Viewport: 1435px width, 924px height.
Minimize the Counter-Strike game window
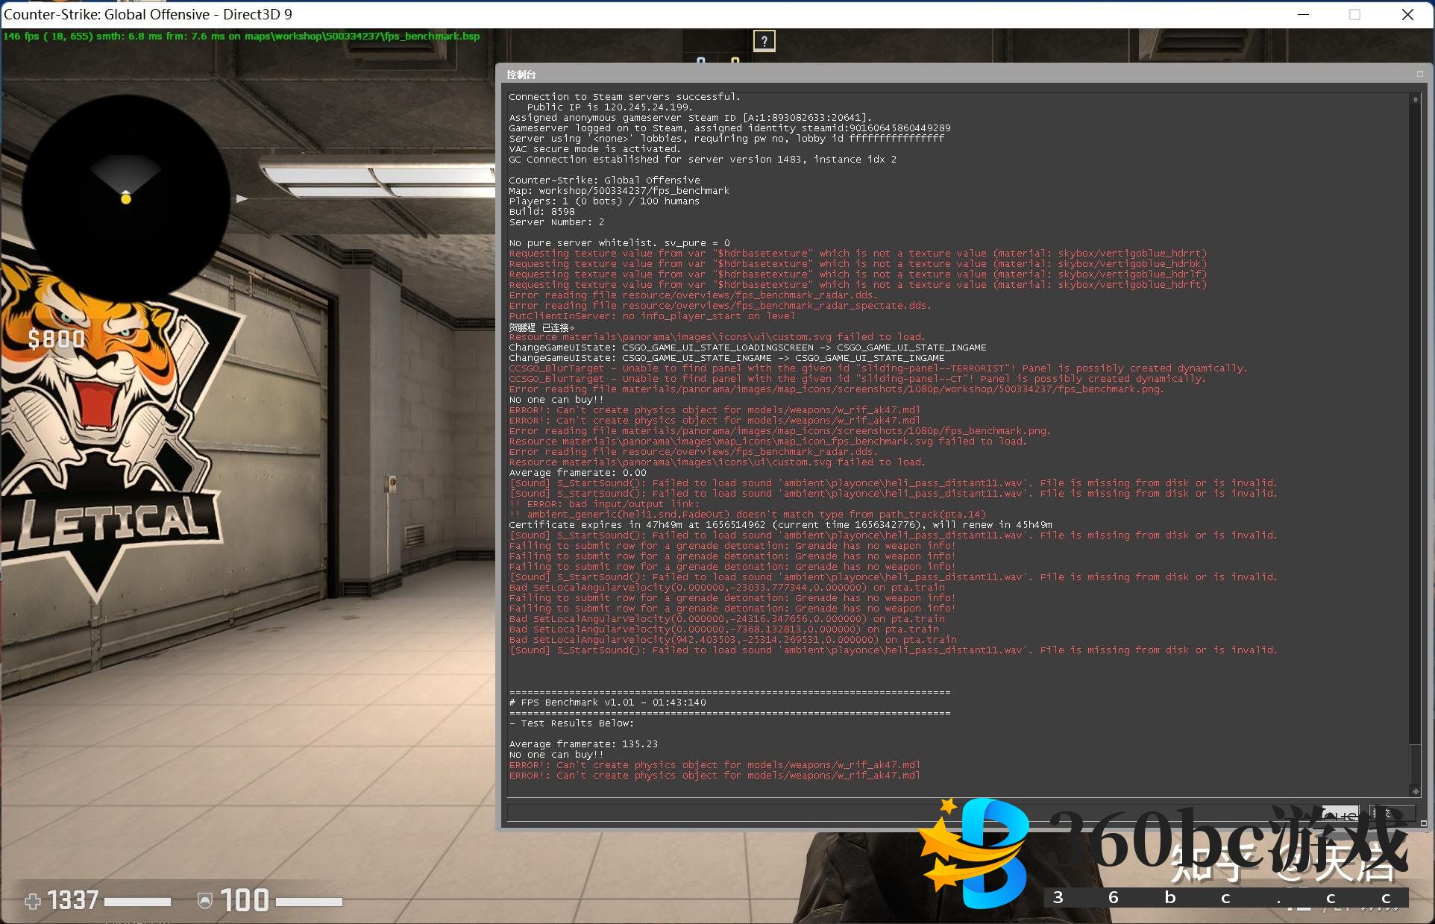click(x=1303, y=14)
